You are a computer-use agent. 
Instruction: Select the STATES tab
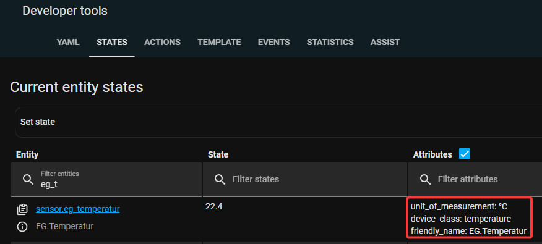pyautogui.click(x=112, y=42)
